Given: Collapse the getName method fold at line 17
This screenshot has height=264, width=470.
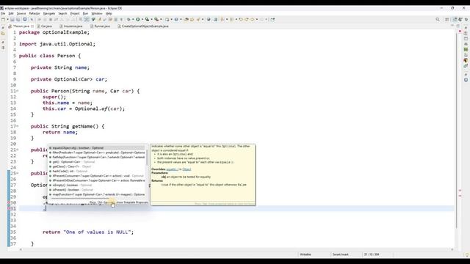Looking at the screenshot, I should tap(18, 126).
